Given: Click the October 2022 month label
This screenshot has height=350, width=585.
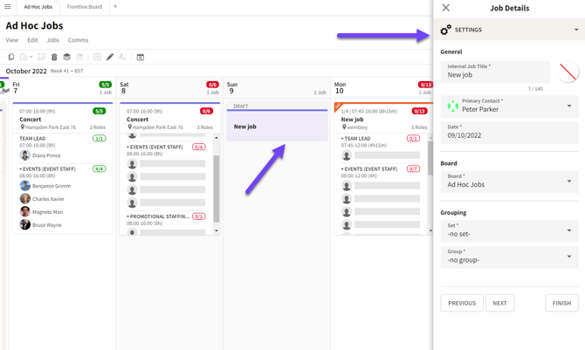Looking at the screenshot, I should tap(26, 71).
